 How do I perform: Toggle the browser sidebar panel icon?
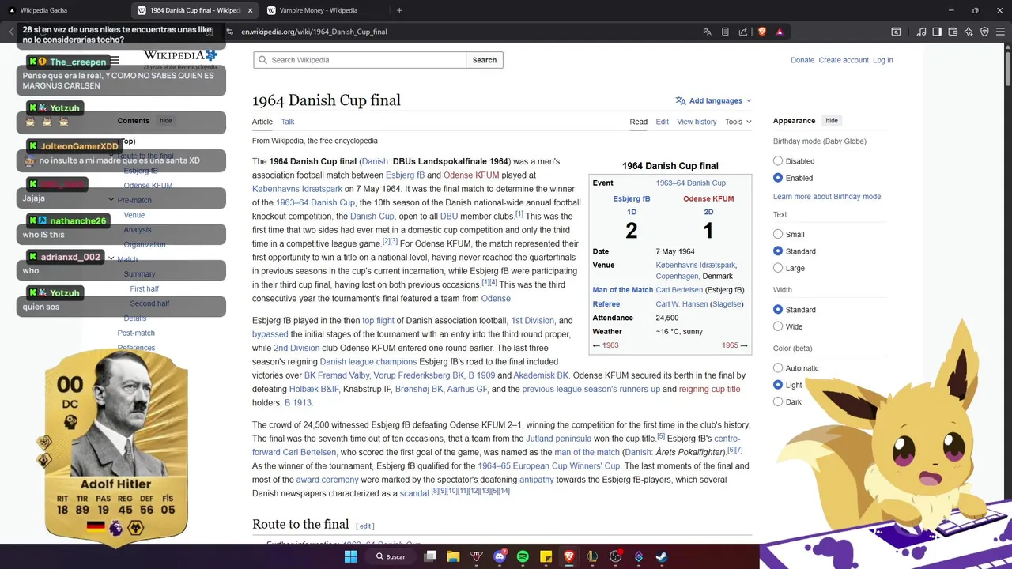point(937,32)
